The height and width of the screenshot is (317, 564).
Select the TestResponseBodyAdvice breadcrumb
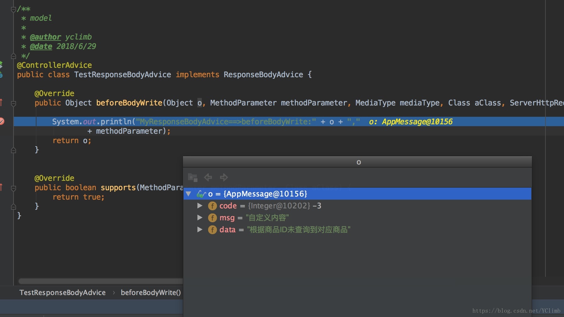[x=63, y=293]
